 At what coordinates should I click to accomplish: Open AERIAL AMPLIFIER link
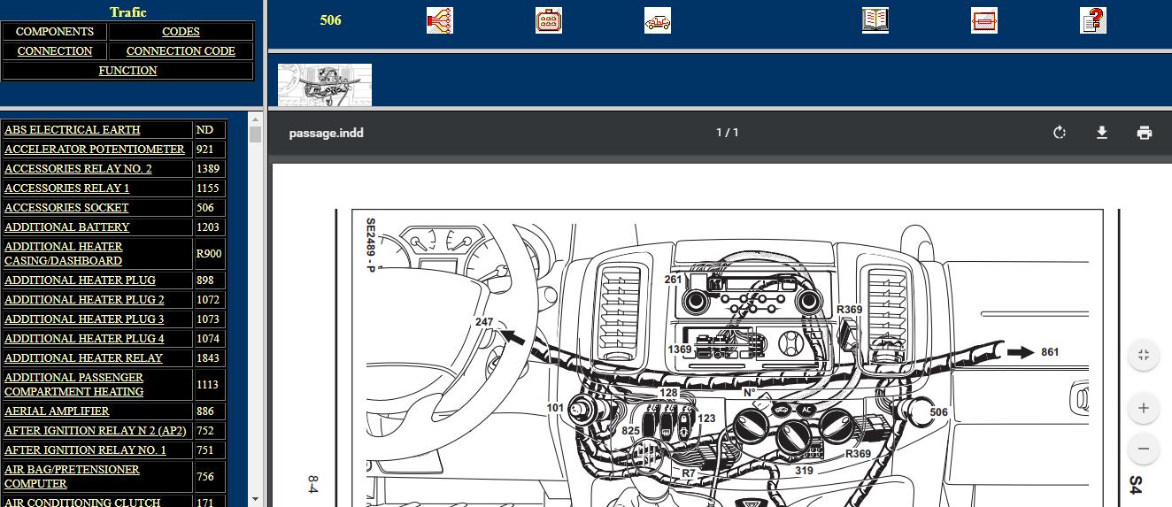click(57, 411)
